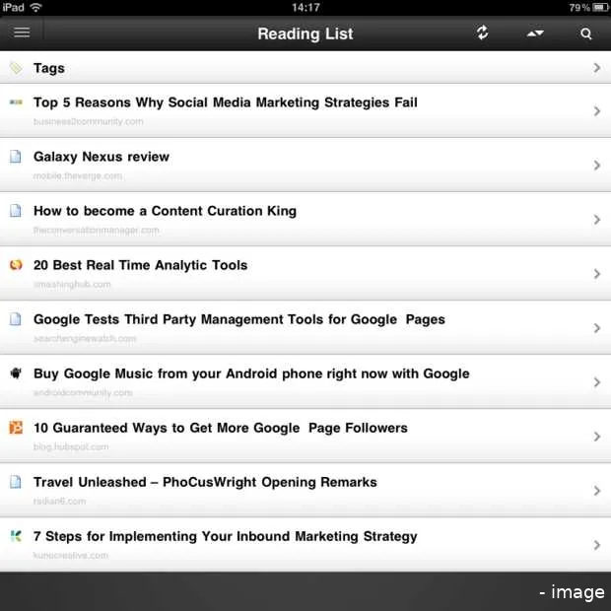The height and width of the screenshot is (611, 611).
Task: Open Travel Unleashed PhoCusWright Opening Remarks
Action: click(x=205, y=482)
